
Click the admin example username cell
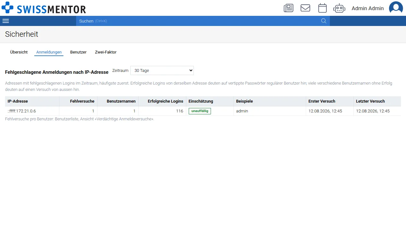[270, 111]
